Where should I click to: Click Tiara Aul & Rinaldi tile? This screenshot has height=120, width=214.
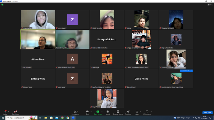coord(176,20)
